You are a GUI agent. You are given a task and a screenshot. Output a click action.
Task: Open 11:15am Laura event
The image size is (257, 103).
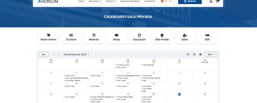click(122, 78)
